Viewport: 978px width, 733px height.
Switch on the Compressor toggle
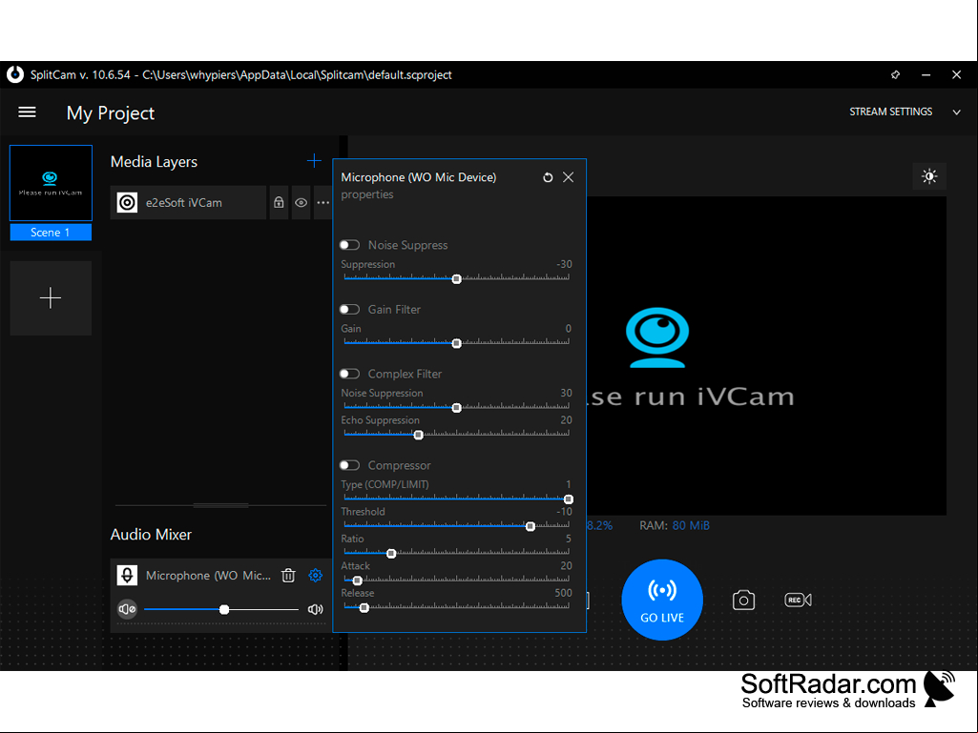349,465
